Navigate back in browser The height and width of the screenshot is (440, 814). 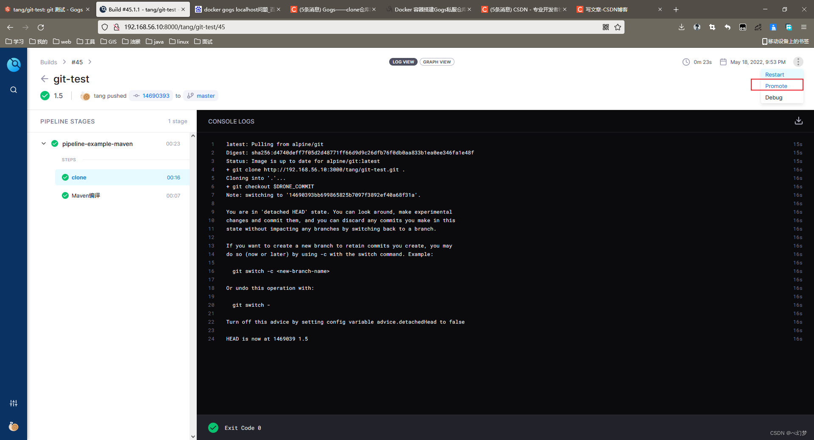point(10,27)
